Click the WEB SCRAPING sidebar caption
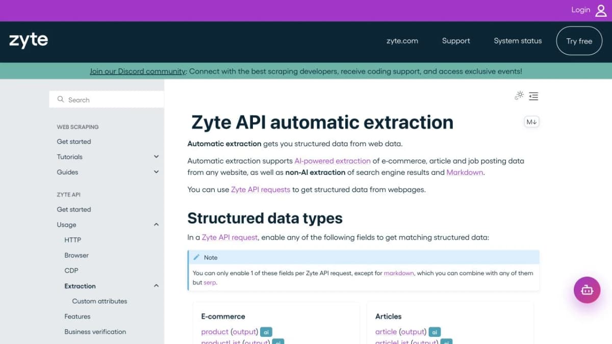612x344 pixels. point(78,127)
